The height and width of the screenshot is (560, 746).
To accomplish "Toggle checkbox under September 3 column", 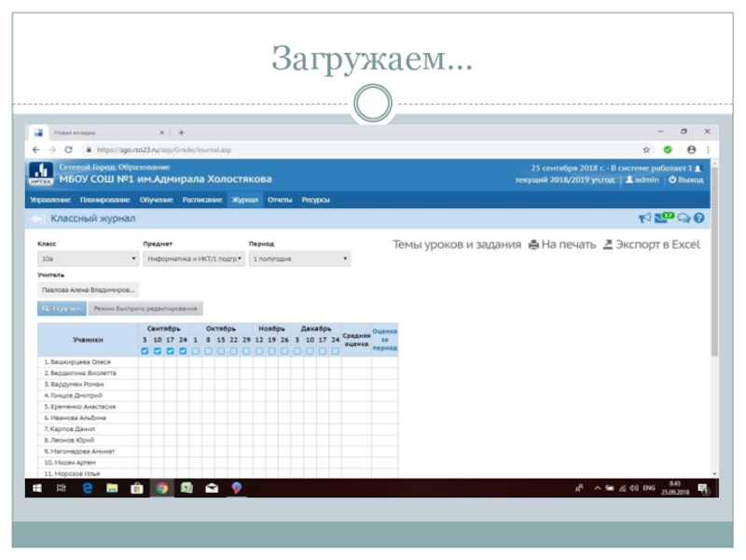I will (x=145, y=351).
